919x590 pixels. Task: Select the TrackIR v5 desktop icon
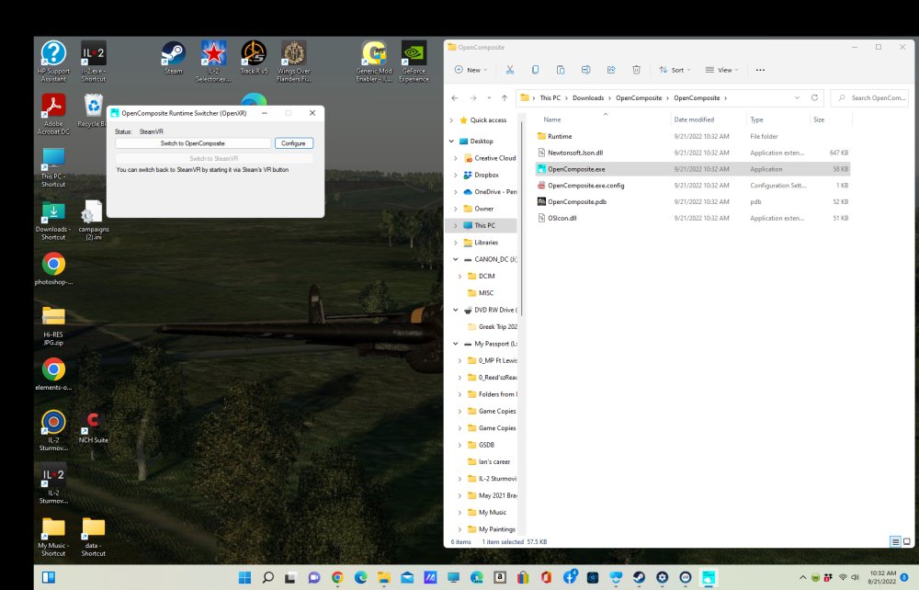tap(254, 54)
